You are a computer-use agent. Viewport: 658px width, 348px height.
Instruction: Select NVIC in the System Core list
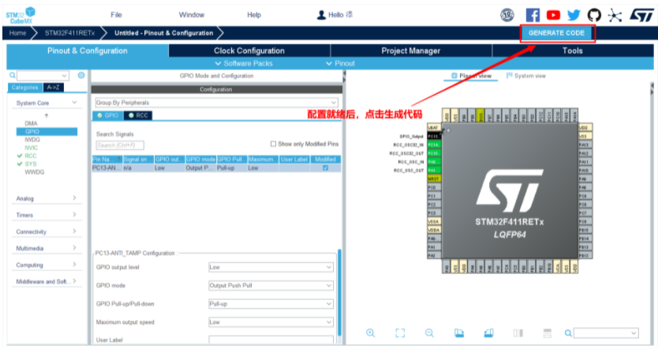point(31,147)
